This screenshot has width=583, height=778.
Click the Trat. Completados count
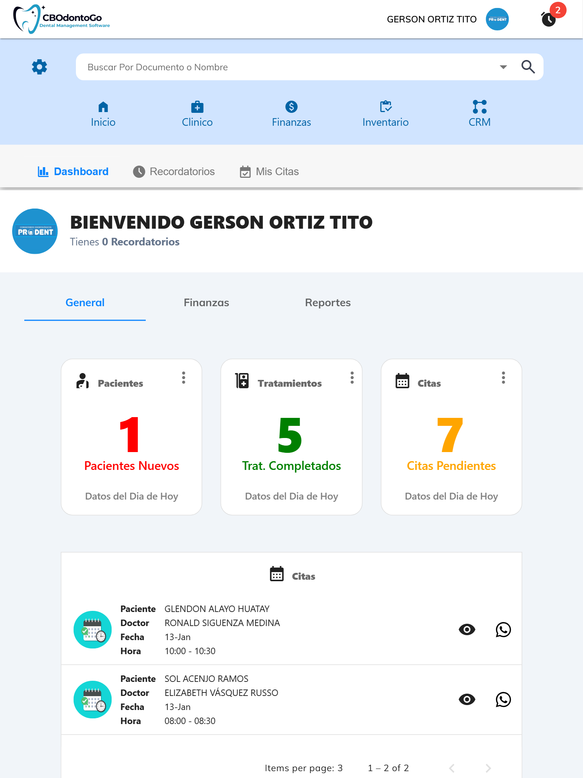(x=290, y=435)
